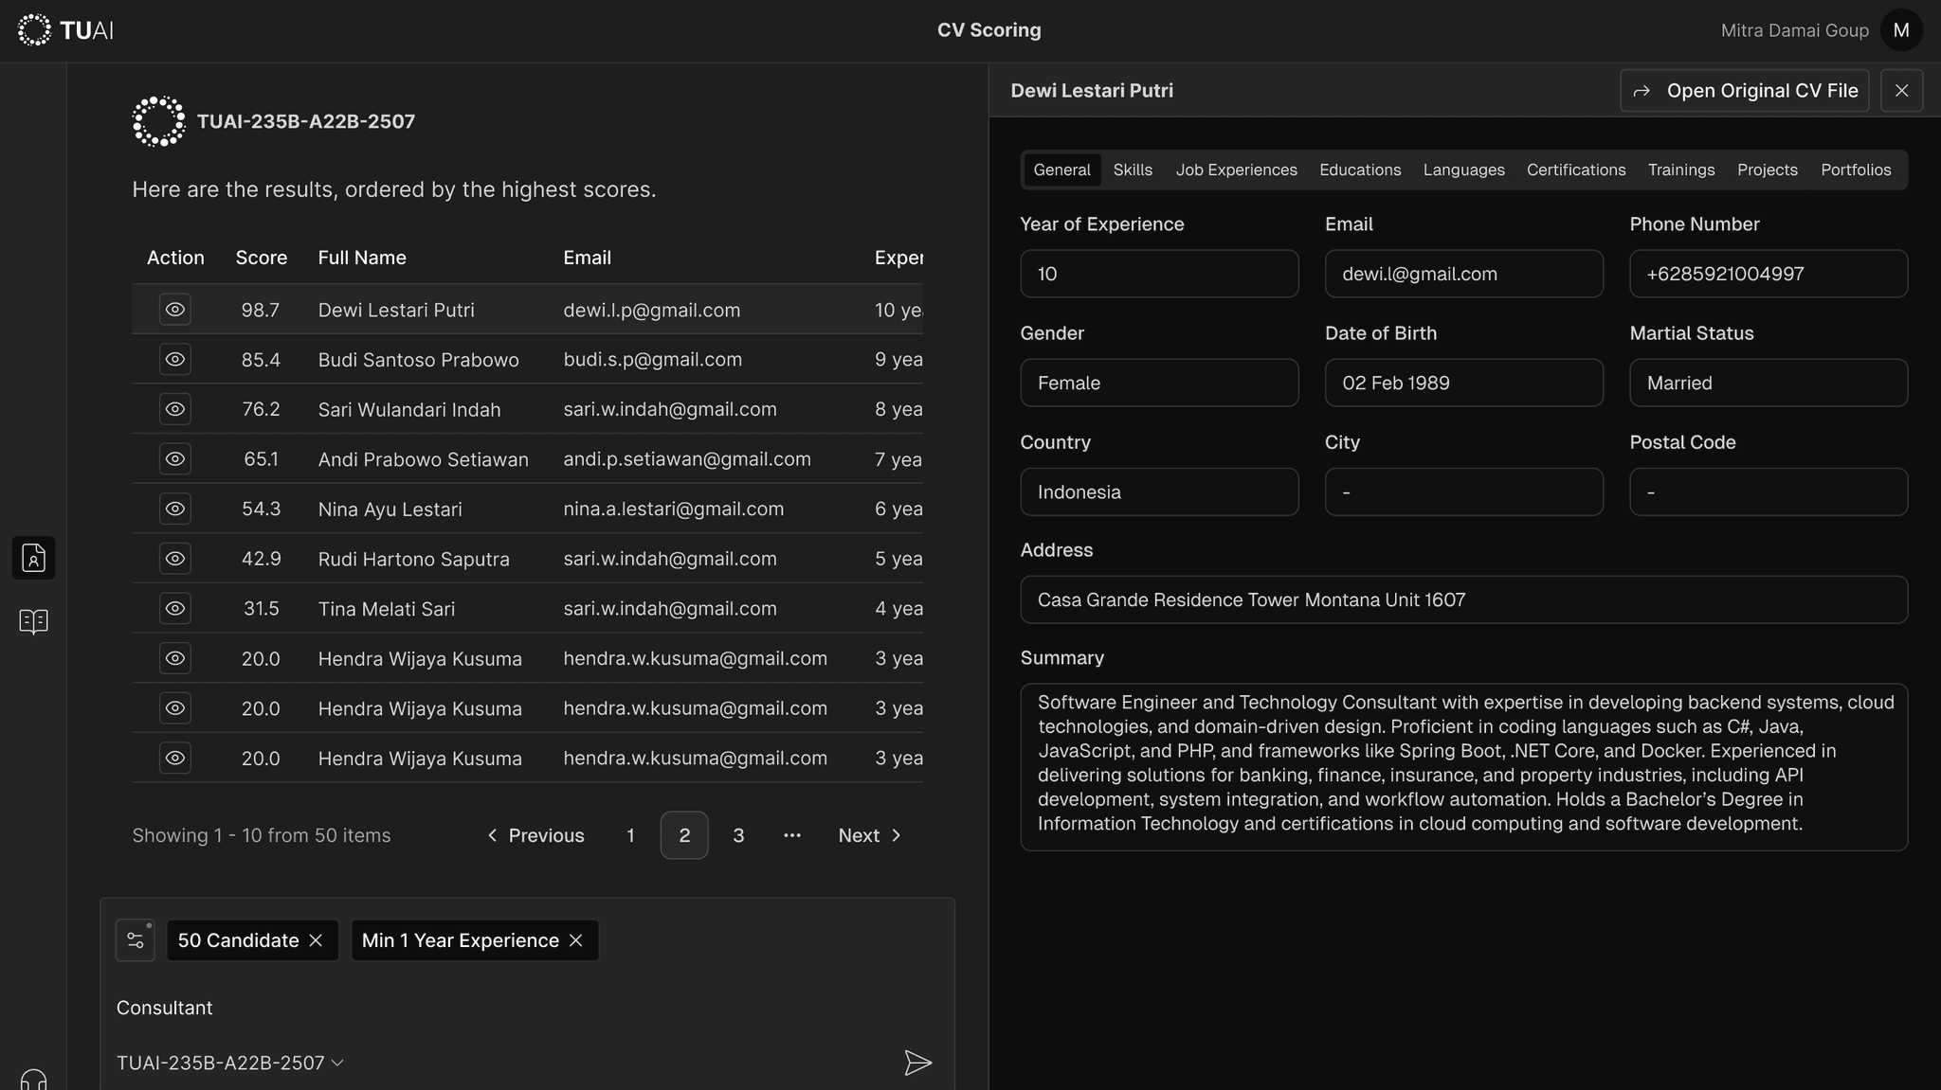
Task: Go to page 3 of results
Action: (738, 835)
